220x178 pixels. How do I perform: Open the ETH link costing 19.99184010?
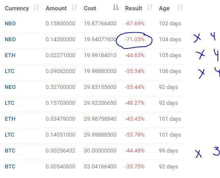click(x=10, y=55)
